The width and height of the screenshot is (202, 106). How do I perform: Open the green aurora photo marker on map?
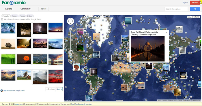(x=81, y=48)
